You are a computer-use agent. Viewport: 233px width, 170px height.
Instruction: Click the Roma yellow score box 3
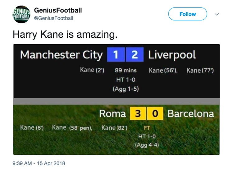pyautogui.click(x=138, y=113)
